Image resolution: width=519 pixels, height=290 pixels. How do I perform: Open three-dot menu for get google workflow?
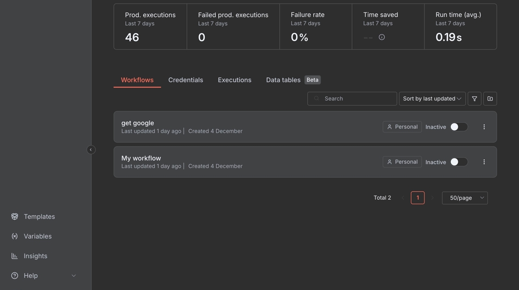pos(484,127)
